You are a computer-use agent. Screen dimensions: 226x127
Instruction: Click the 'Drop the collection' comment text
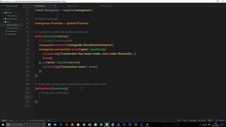click(x=54, y=93)
